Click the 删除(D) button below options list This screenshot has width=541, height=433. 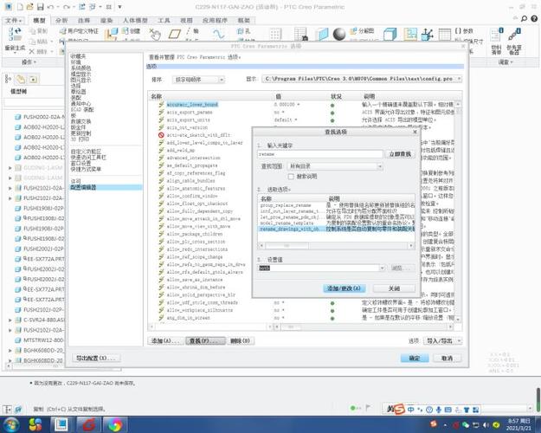[240, 341]
